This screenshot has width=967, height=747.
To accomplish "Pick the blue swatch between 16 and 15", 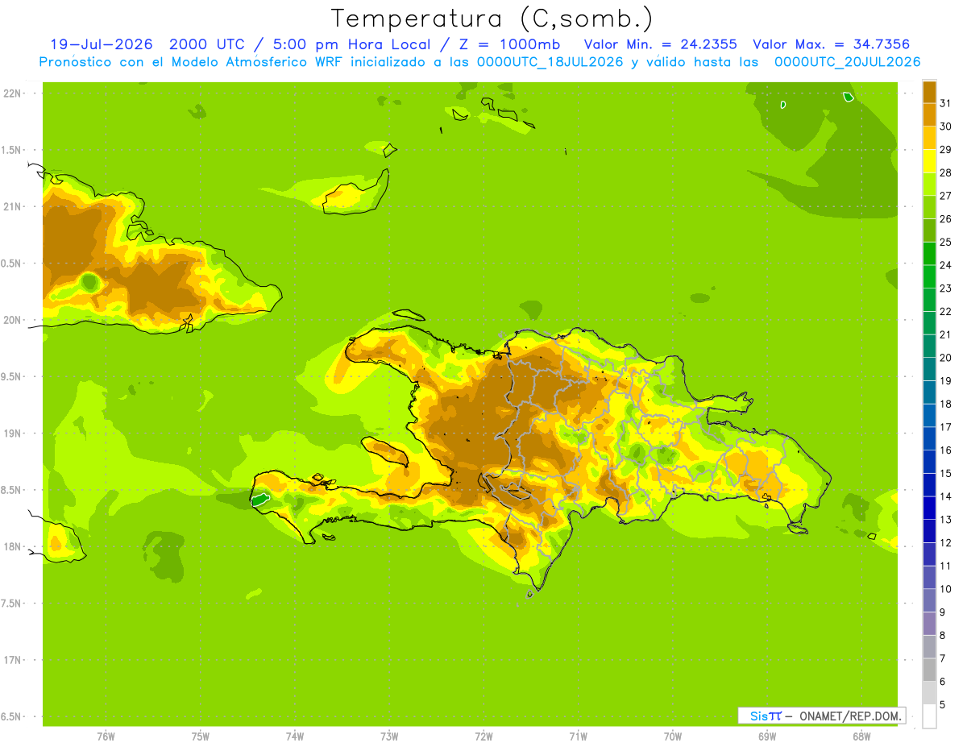I will pos(929,462).
